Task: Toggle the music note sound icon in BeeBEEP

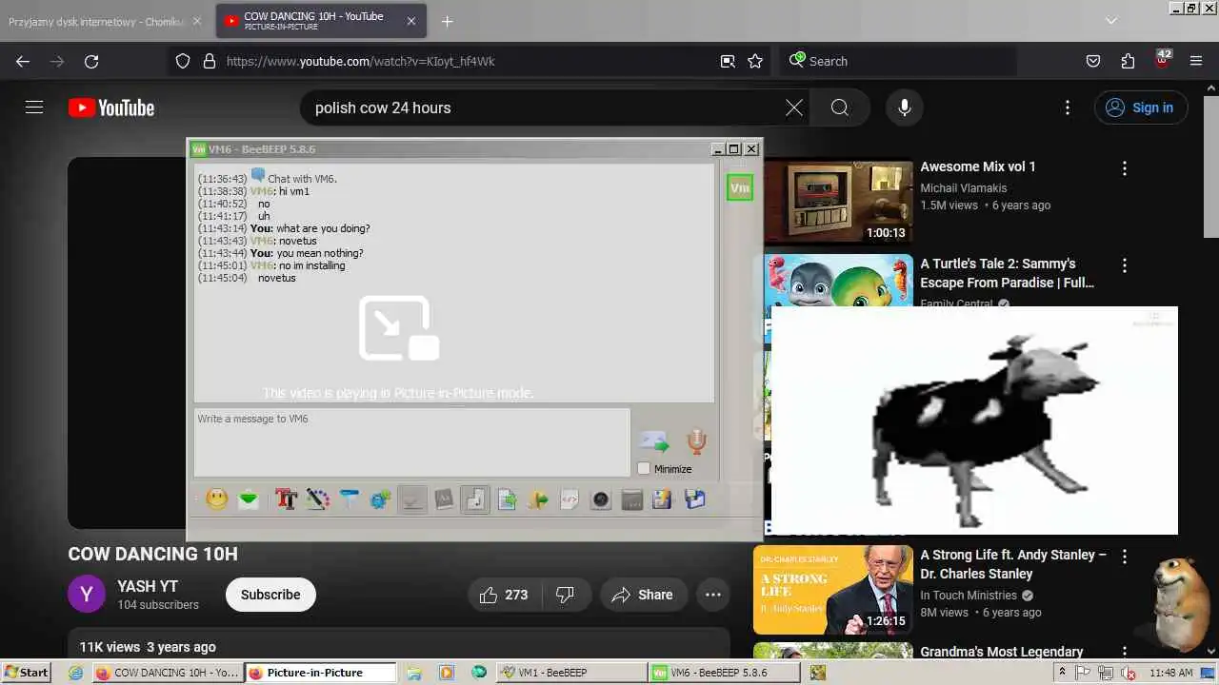Action: pyautogui.click(x=475, y=499)
